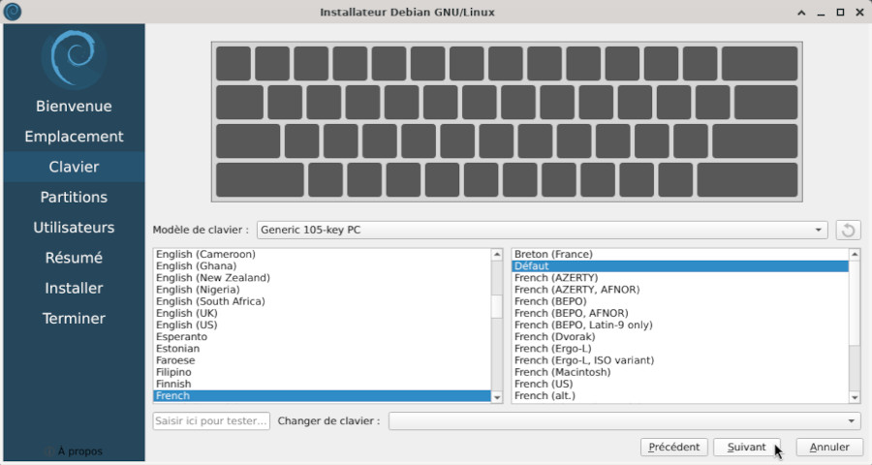Select Esperanto layout
Screen dimensions: 872x465
pos(322,336)
